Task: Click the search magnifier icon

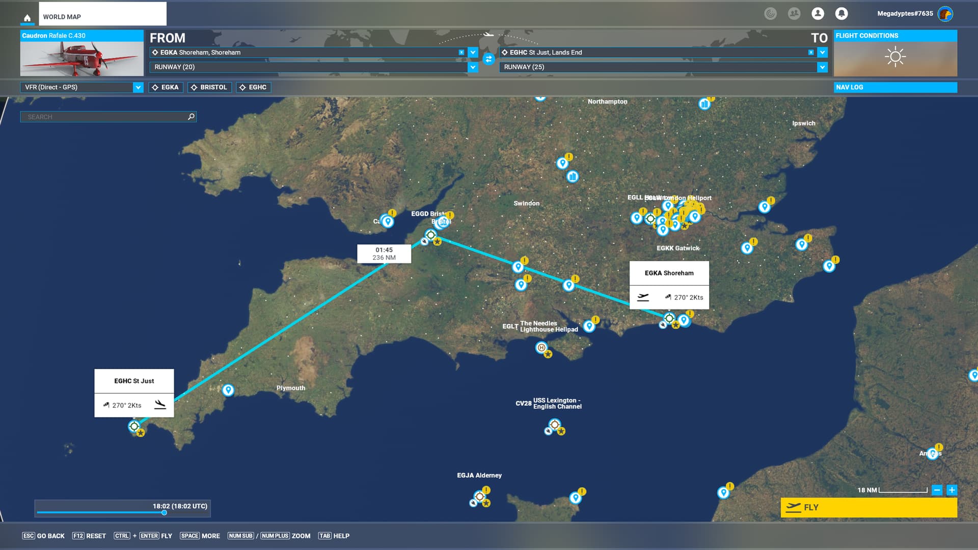Action: tap(191, 117)
